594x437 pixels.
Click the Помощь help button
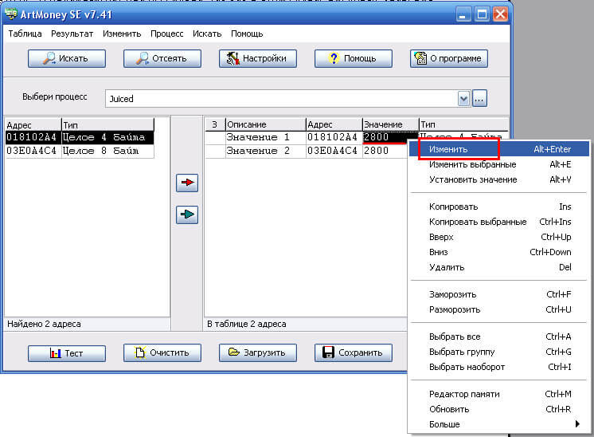pos(353,58)
